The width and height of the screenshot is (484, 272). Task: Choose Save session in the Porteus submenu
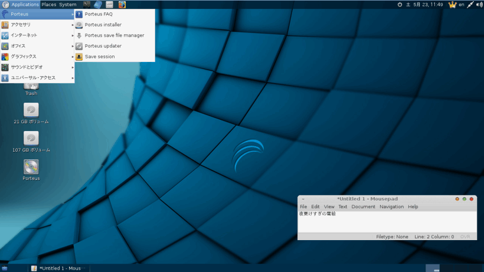[115, 57]
